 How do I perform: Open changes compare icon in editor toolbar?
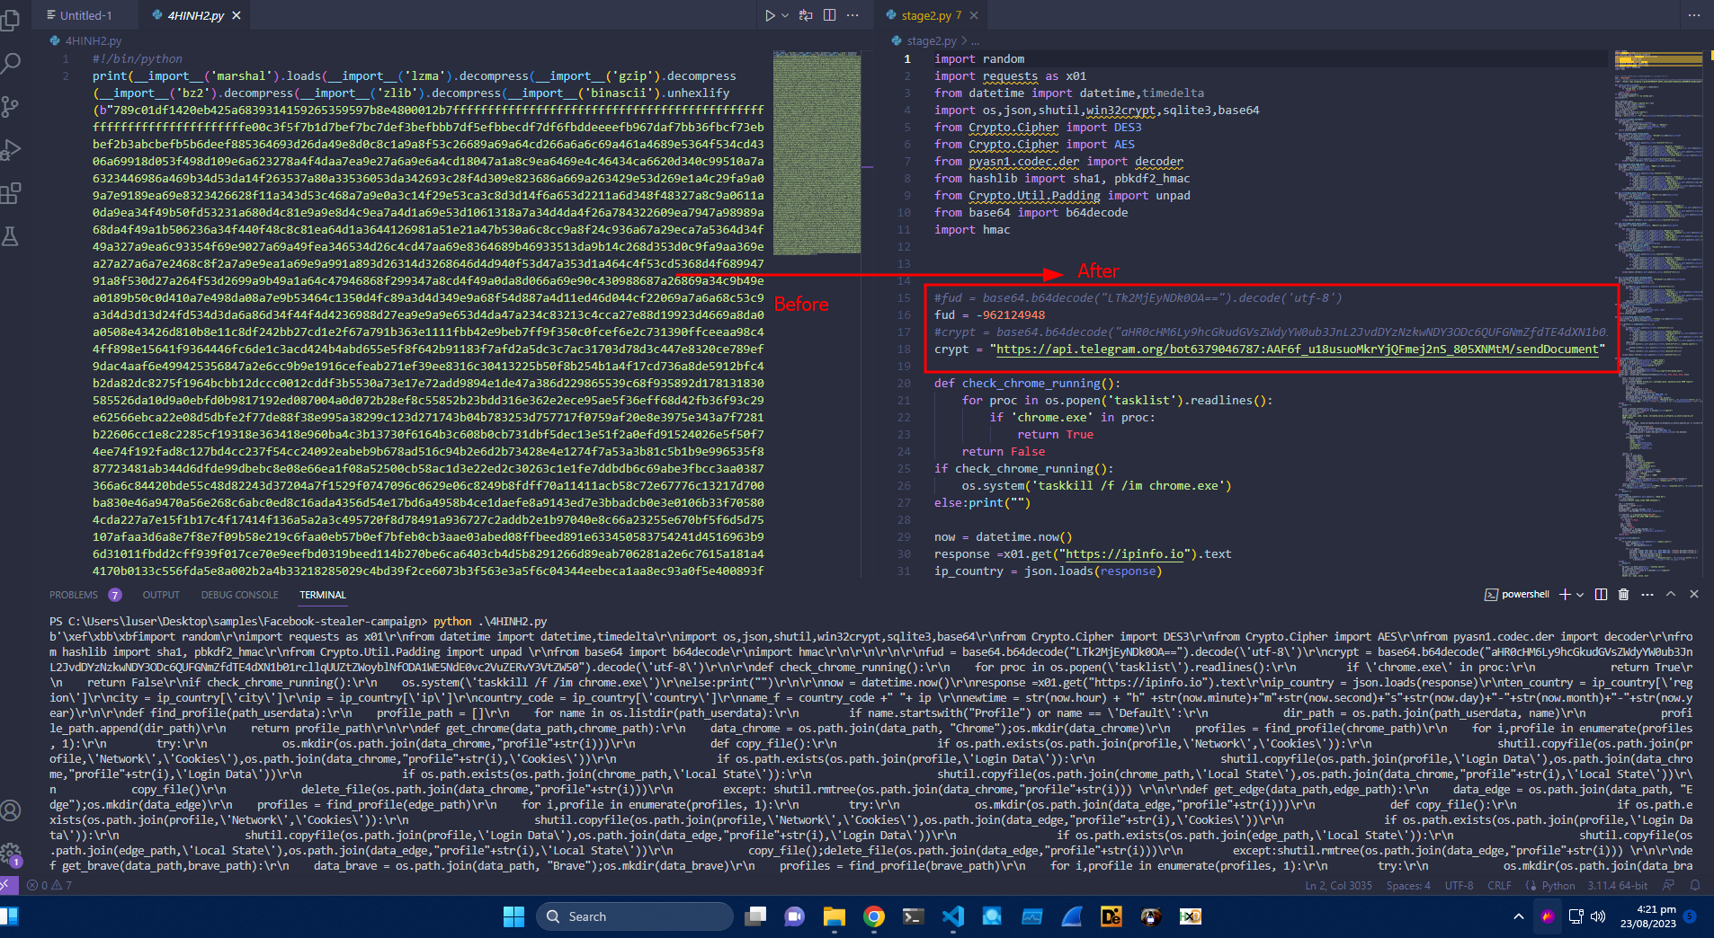tap(806, 15)
